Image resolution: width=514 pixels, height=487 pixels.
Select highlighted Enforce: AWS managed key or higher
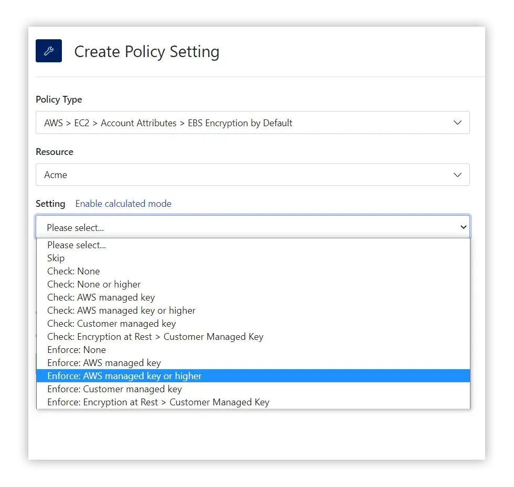click(253, 376)
